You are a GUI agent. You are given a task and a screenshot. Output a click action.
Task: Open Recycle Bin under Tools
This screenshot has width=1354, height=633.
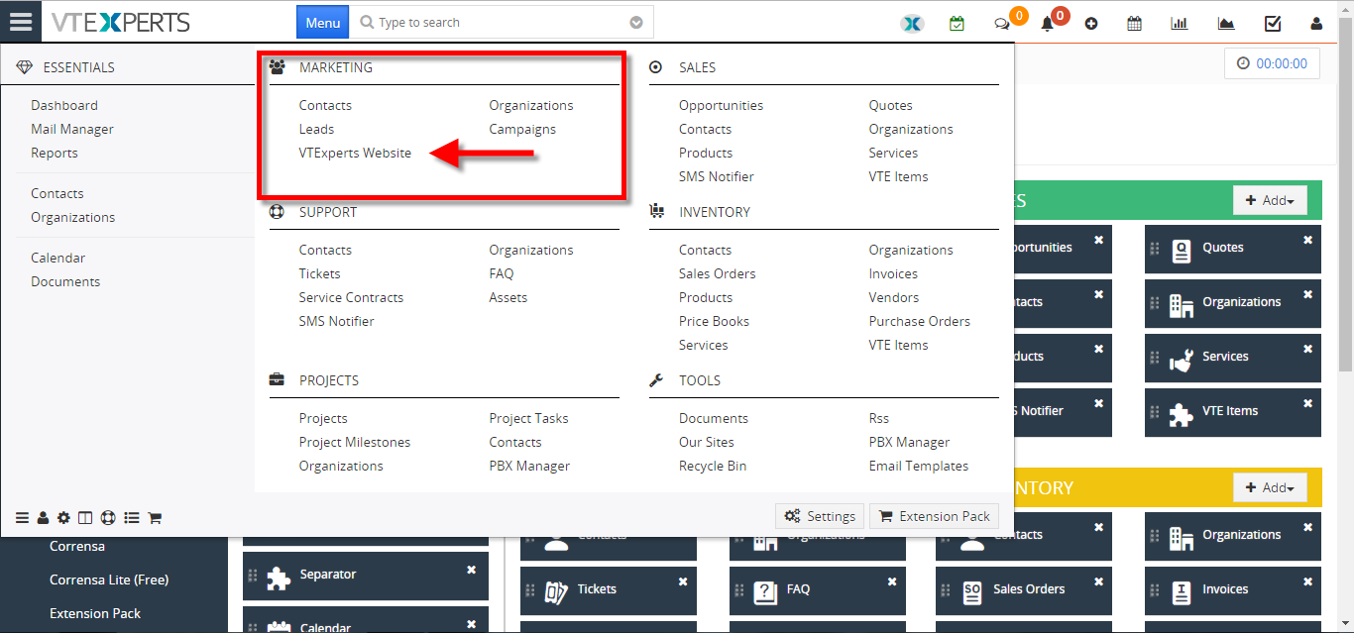point(713,466)
